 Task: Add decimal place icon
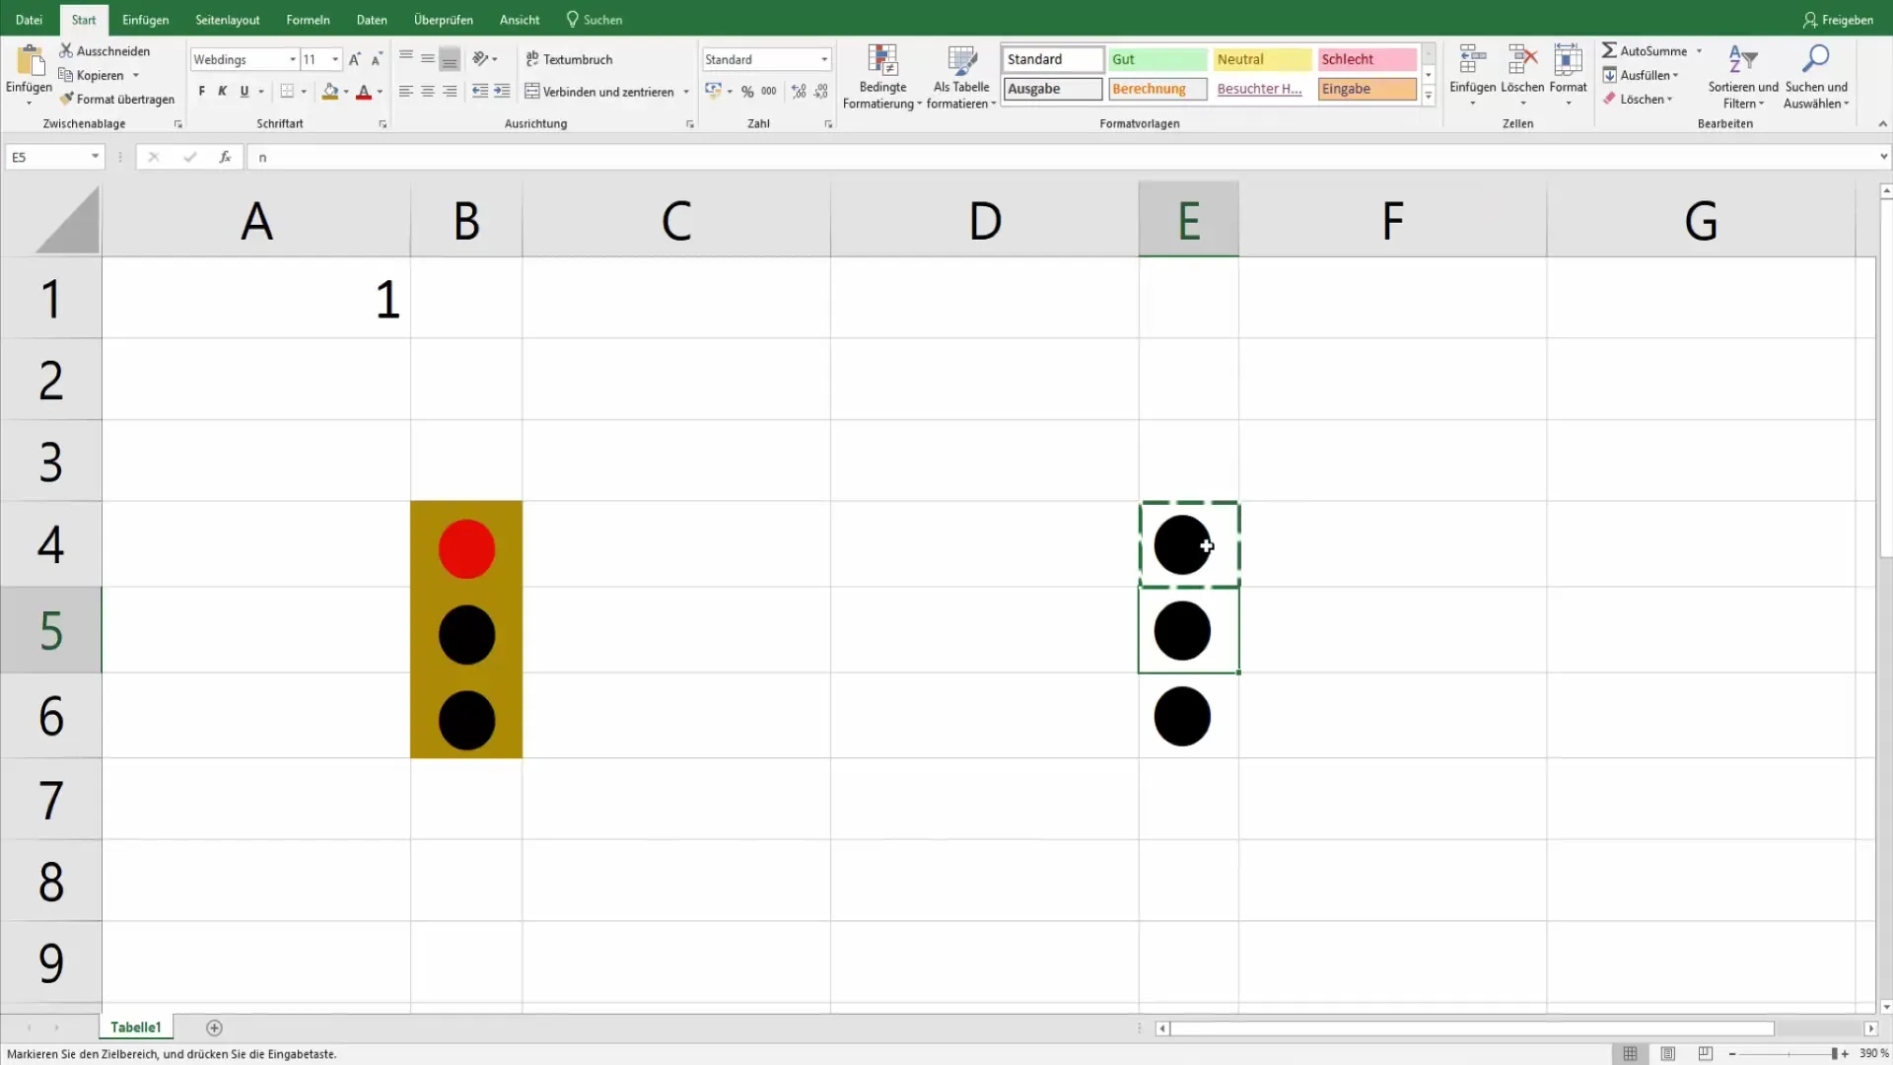point(799,92)
